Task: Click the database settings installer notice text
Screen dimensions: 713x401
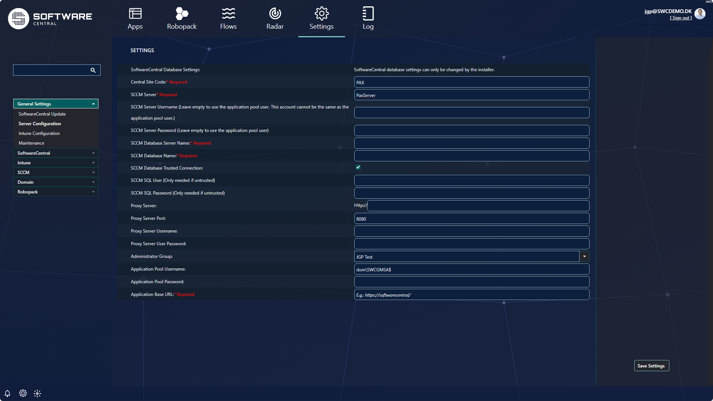Action: coord(424,70)
